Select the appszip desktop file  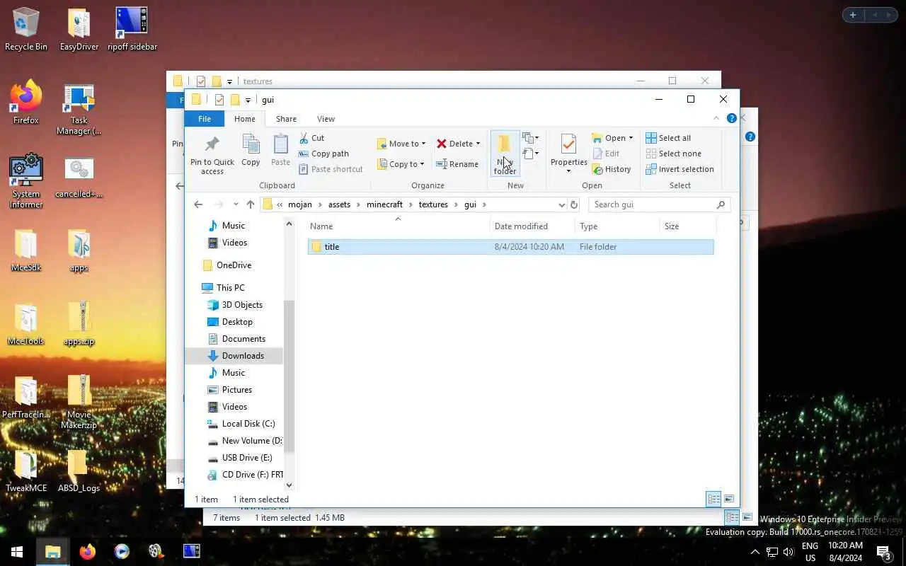(x=79, y=325)
